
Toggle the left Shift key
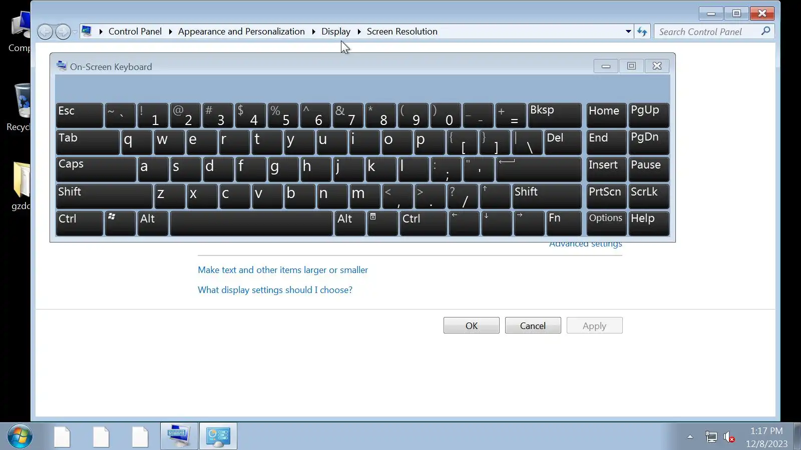pos(104,196)
